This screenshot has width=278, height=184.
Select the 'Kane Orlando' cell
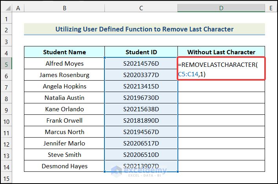click(64, 109)
